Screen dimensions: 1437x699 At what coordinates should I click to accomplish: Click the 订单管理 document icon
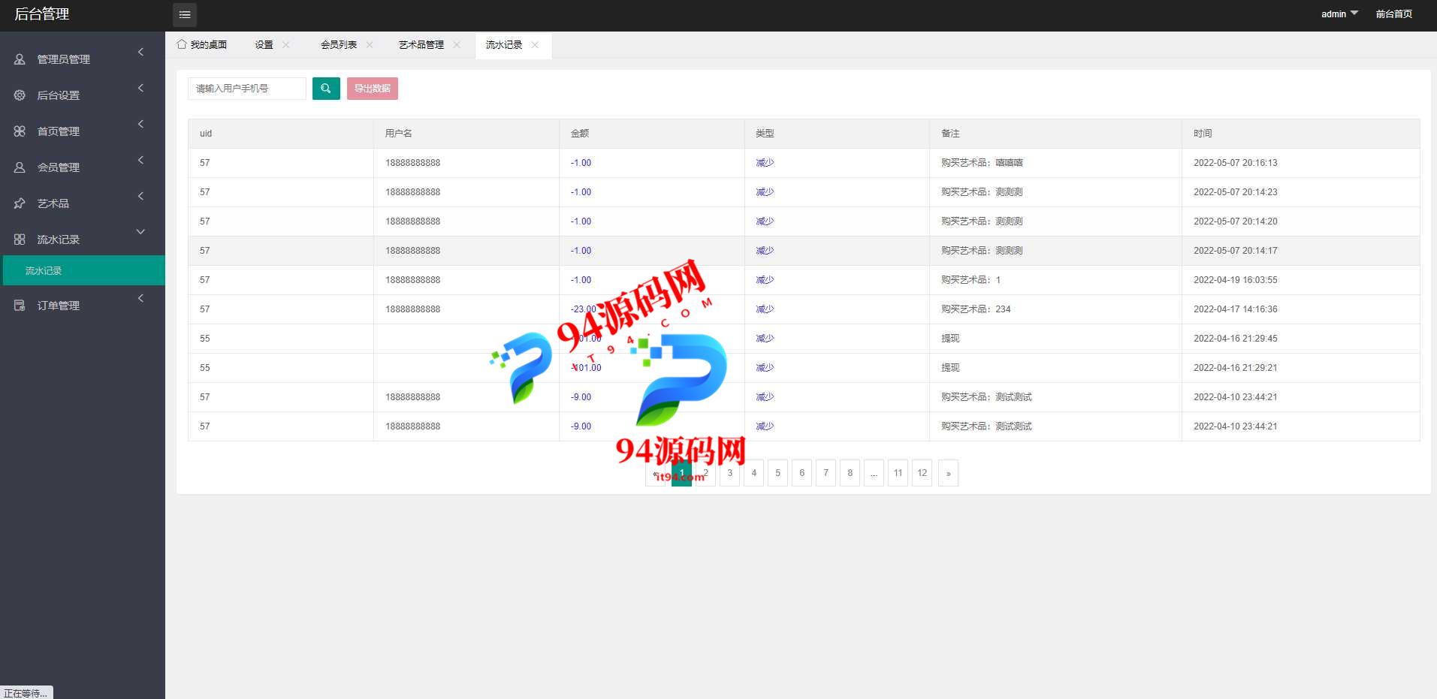coord(20,306)
